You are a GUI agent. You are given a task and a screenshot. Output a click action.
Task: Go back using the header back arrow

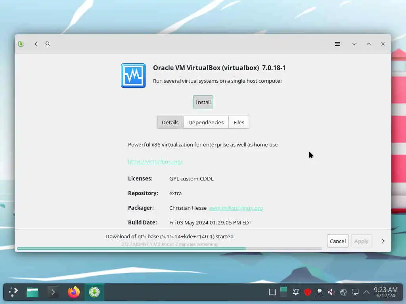tap(36, 44)
